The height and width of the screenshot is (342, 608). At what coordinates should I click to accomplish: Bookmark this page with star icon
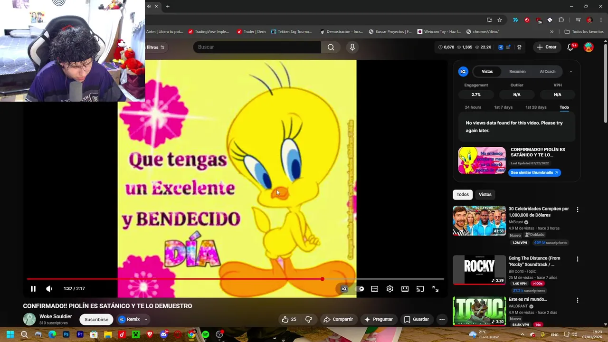pyautogui.click(x=500, y=20)
